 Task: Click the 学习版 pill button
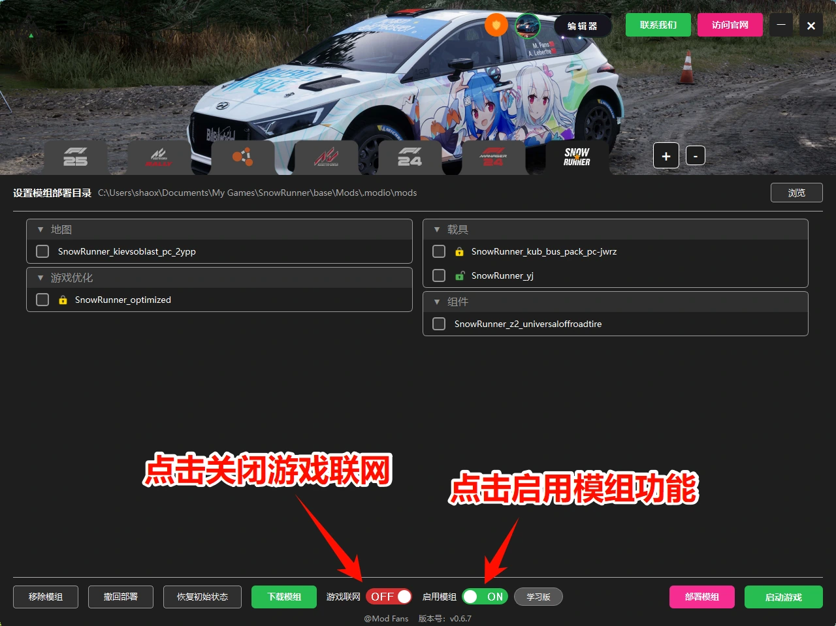[x=538, y=597]
